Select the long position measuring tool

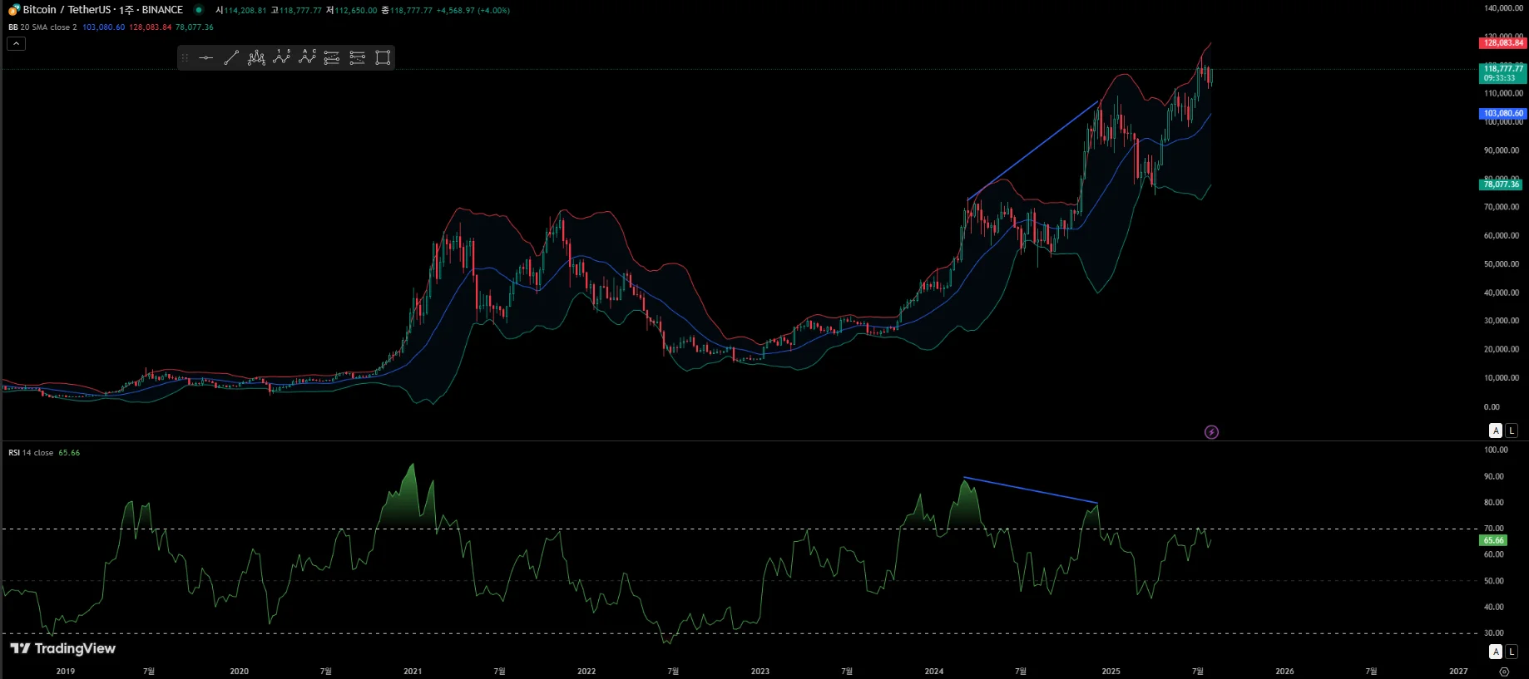click(332, 57)
